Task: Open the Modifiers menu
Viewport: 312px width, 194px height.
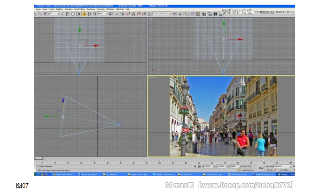Action: [59, 9]
